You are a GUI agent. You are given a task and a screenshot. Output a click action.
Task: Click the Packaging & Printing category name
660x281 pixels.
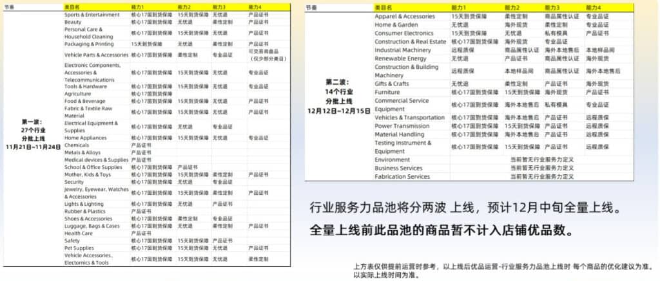(x=88, y=44)
